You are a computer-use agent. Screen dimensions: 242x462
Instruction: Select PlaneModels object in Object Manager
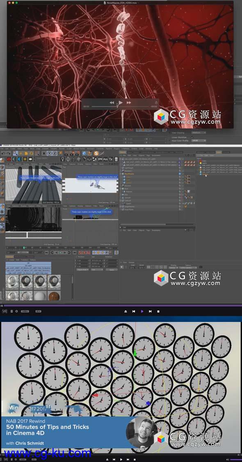pyautogui.click(x=130, y=174)
